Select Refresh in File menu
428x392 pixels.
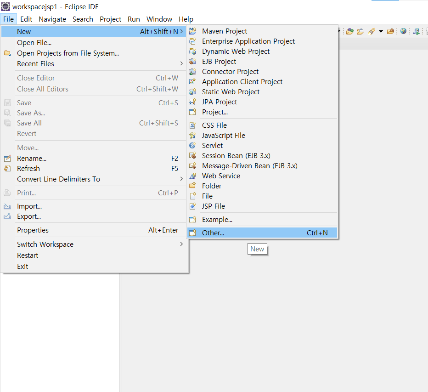(x=95, y=169)
